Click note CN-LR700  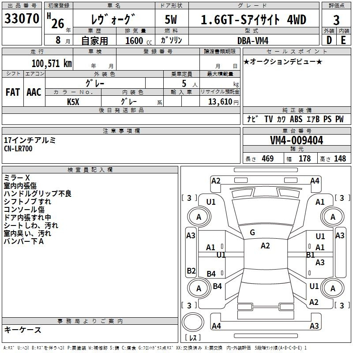point(18,149)
